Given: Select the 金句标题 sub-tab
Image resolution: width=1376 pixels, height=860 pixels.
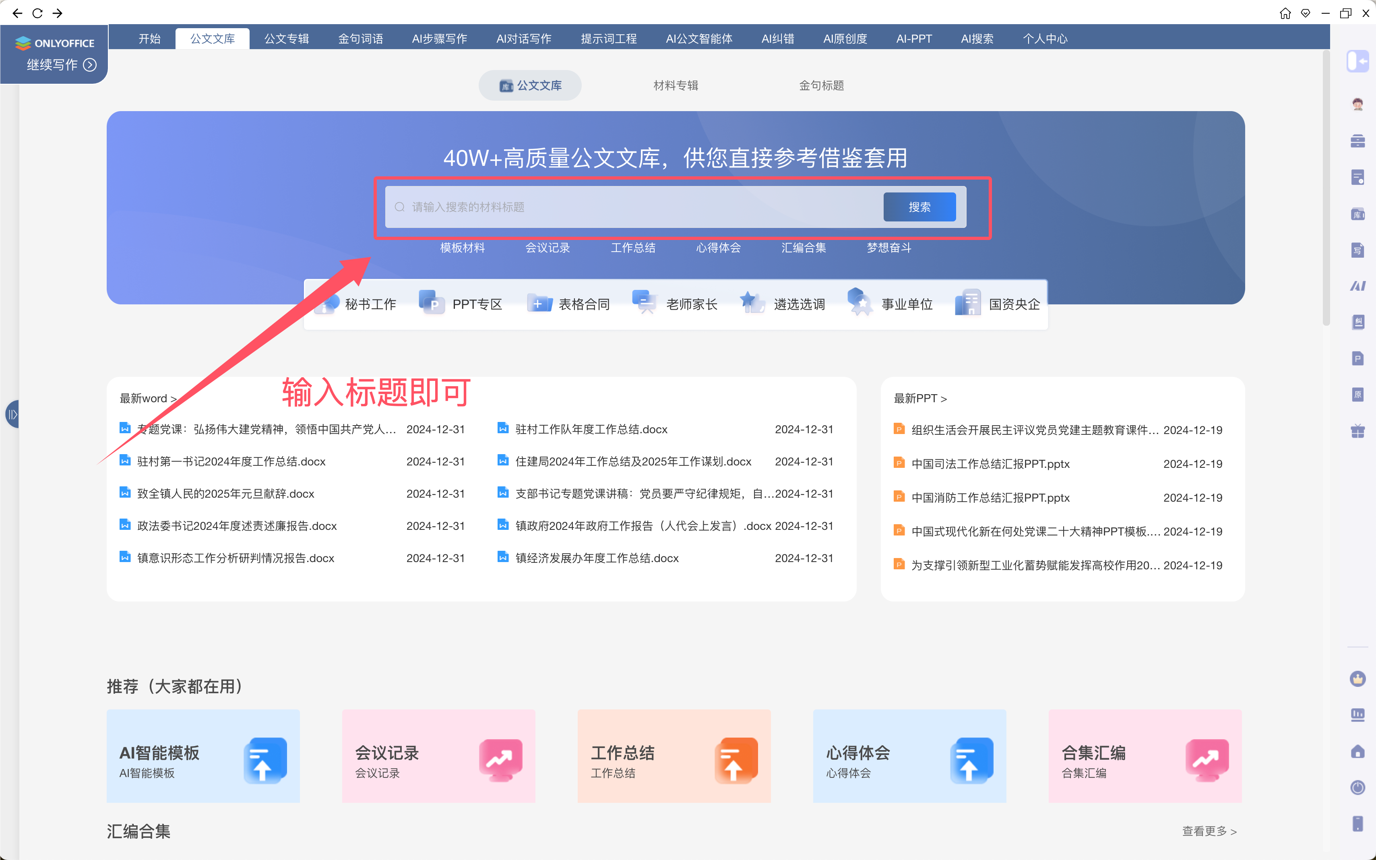Looking at the screenshot, I should coord(821,85).
